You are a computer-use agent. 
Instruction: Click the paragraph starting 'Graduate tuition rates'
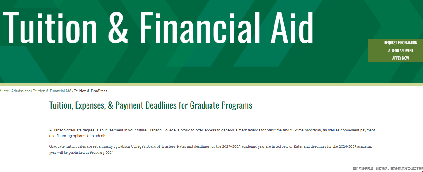tap(211, 149)
